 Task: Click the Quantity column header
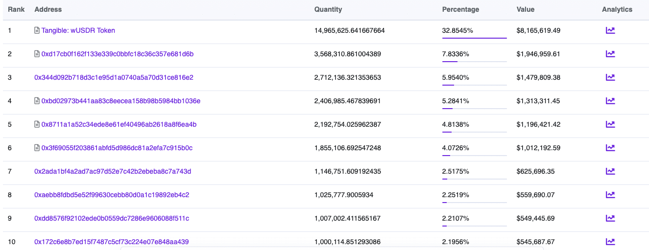(x=328, y=9)
